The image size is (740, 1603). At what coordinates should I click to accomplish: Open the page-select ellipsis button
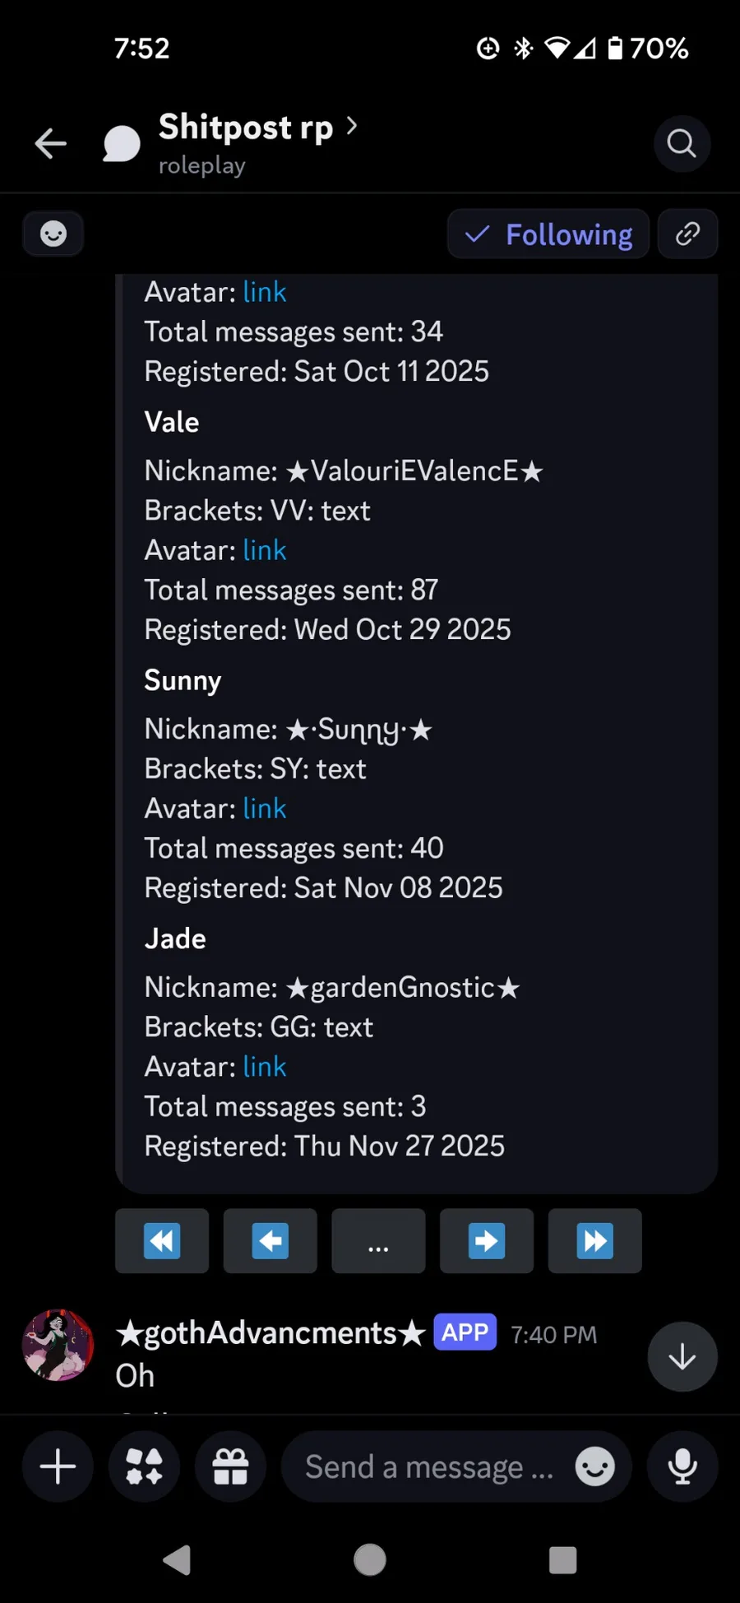click(378, 1241)
